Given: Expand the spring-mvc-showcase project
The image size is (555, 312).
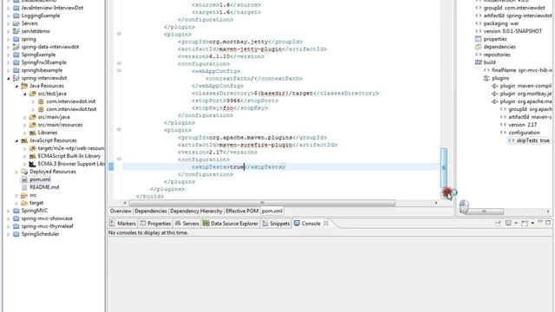Looking at the screenshot, I should click(9, 218).
